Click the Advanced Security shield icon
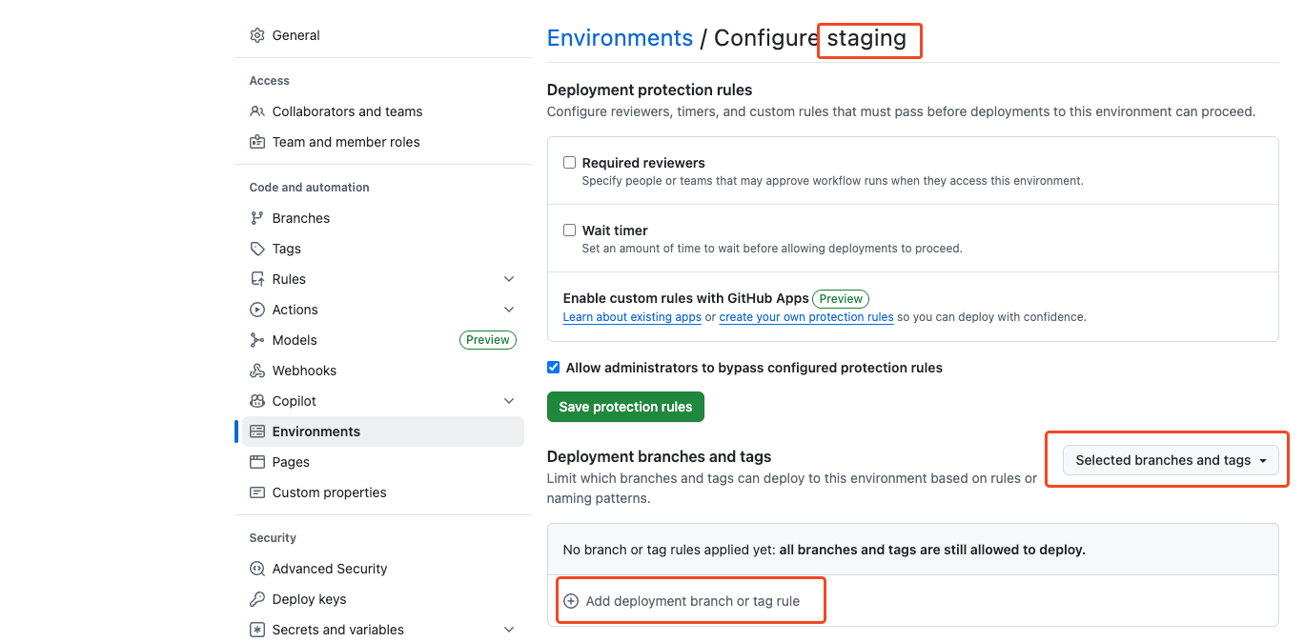The height and width of the screenshot is (642, 1304). [257, 569]
